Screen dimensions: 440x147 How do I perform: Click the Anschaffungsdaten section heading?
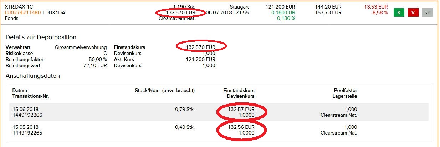coord(33,76)
